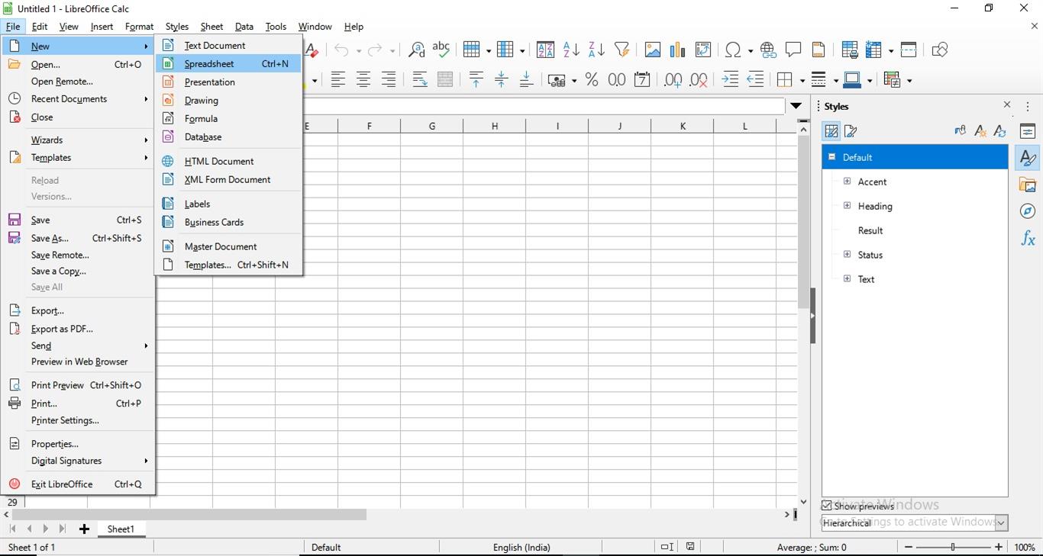Select the Sheet1 tab
The image size is (1043, 556).
(121, 529)
